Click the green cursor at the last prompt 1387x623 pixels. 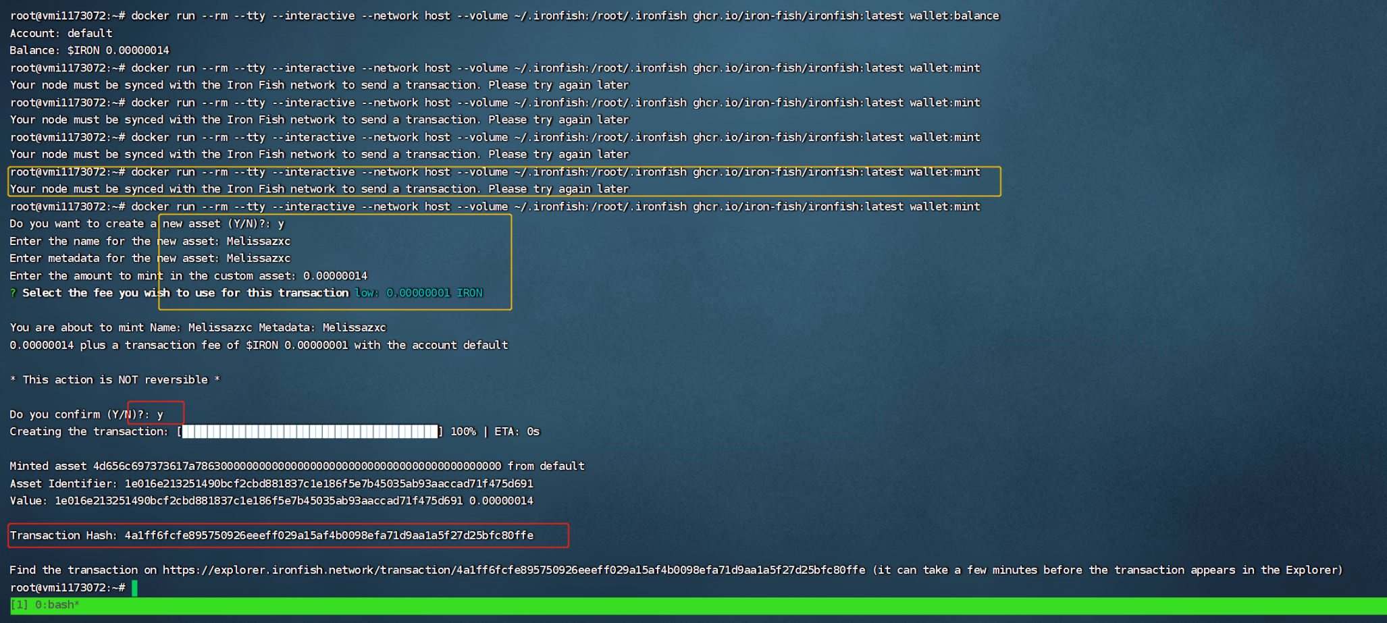135,588
